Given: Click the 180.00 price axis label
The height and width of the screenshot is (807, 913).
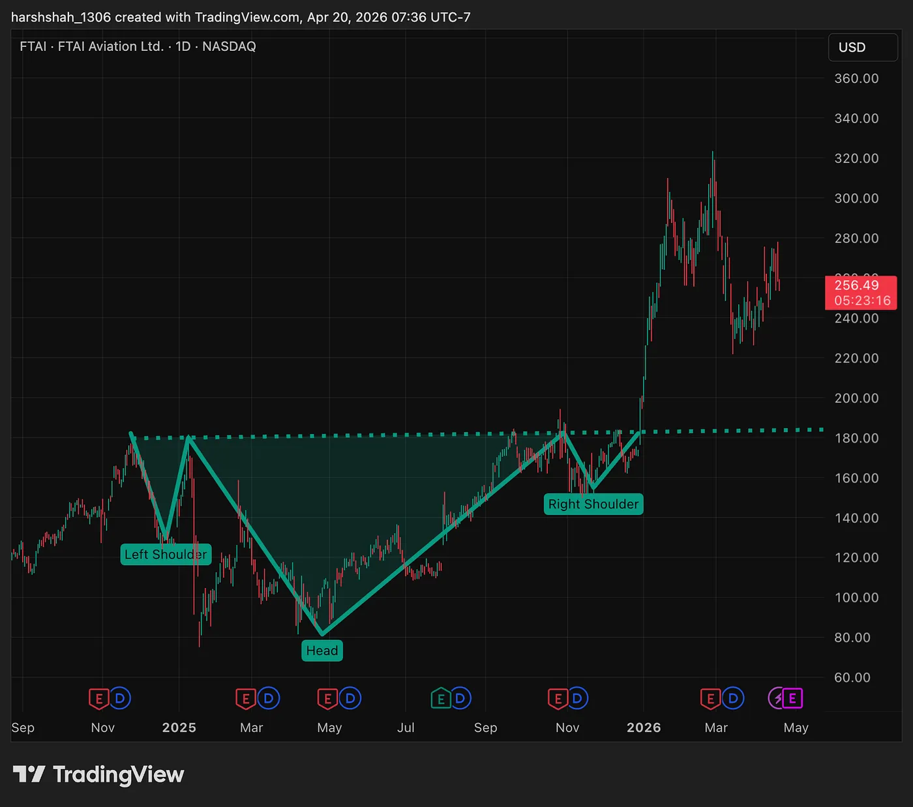Looking at the screenshot, I should [857, 438].
